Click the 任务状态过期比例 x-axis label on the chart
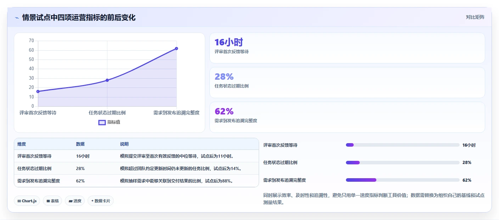The width and height of the screenshot is (499, 220). click(x=107, y=113)
